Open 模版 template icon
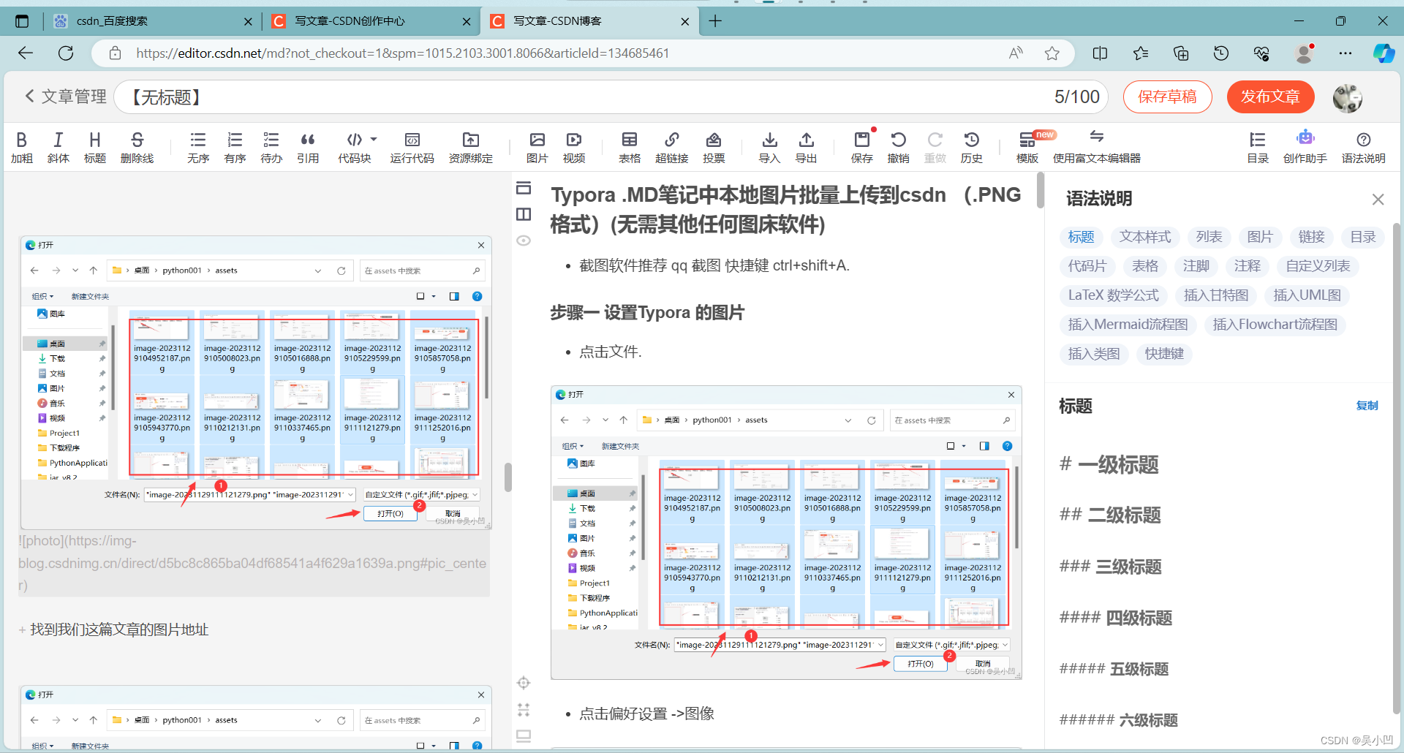 pos(1027,147)
